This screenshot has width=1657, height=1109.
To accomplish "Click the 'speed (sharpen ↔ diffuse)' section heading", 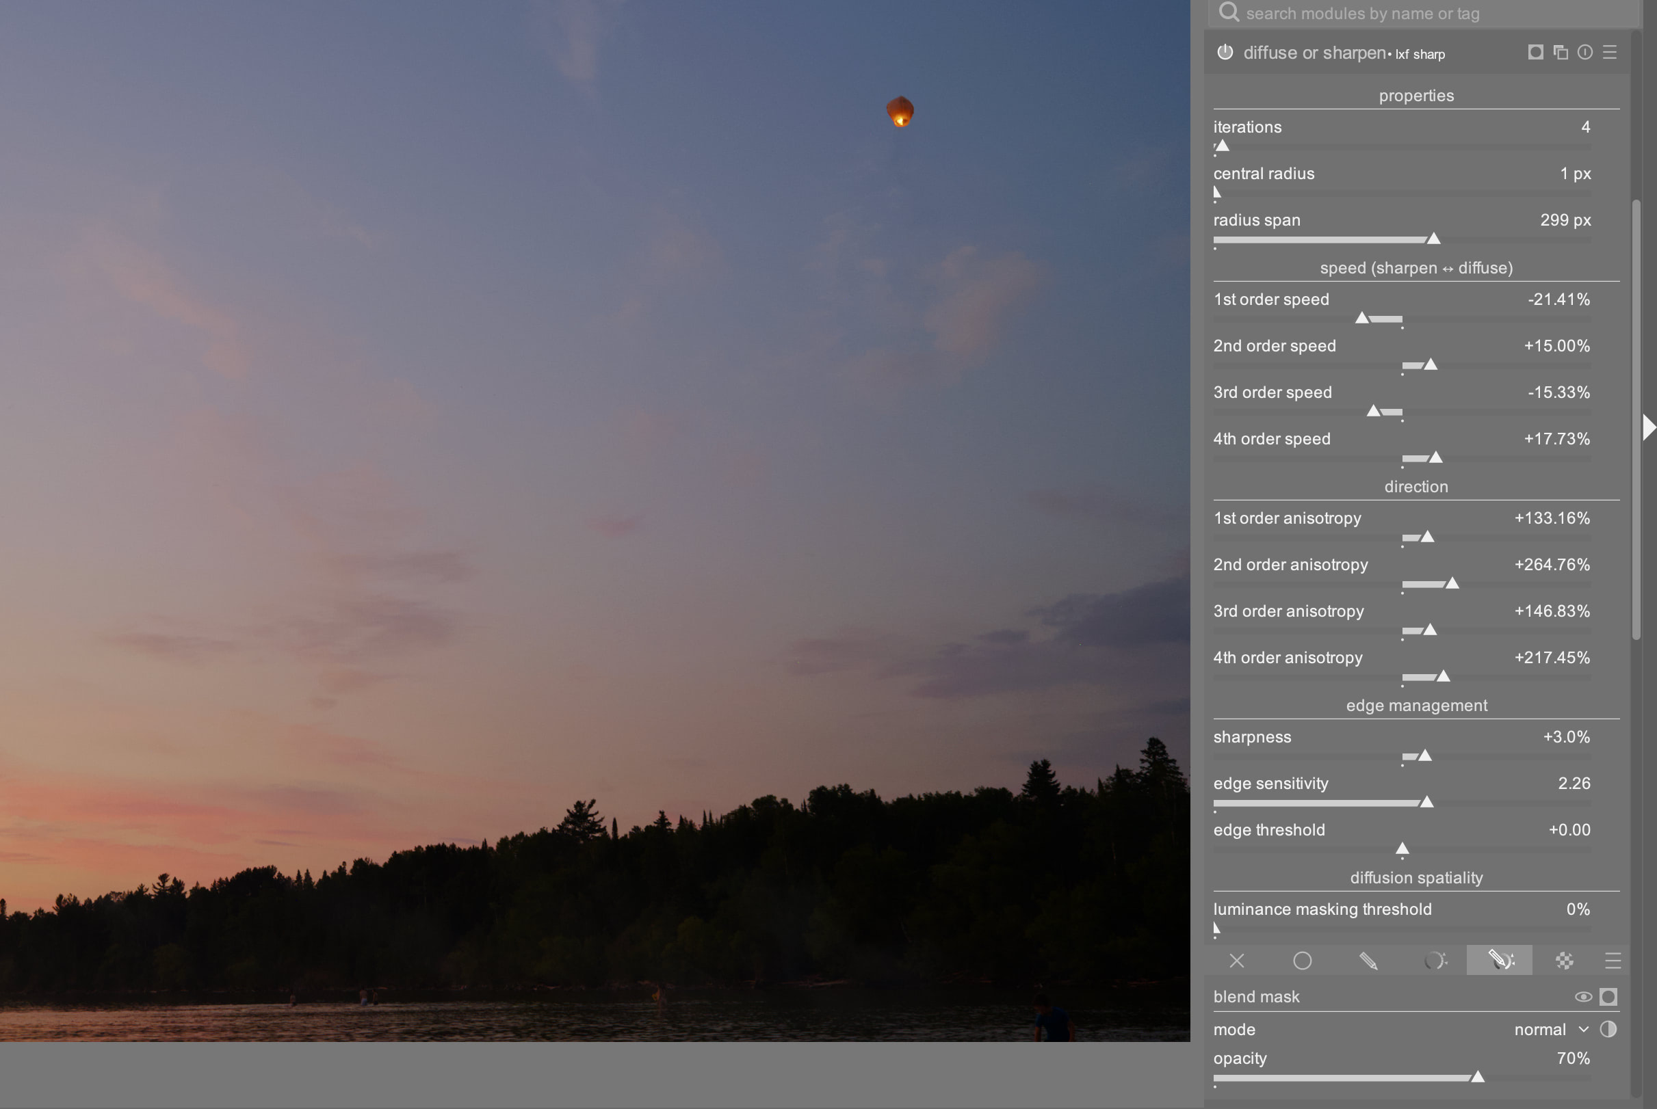I will [x=1415, y=268].
